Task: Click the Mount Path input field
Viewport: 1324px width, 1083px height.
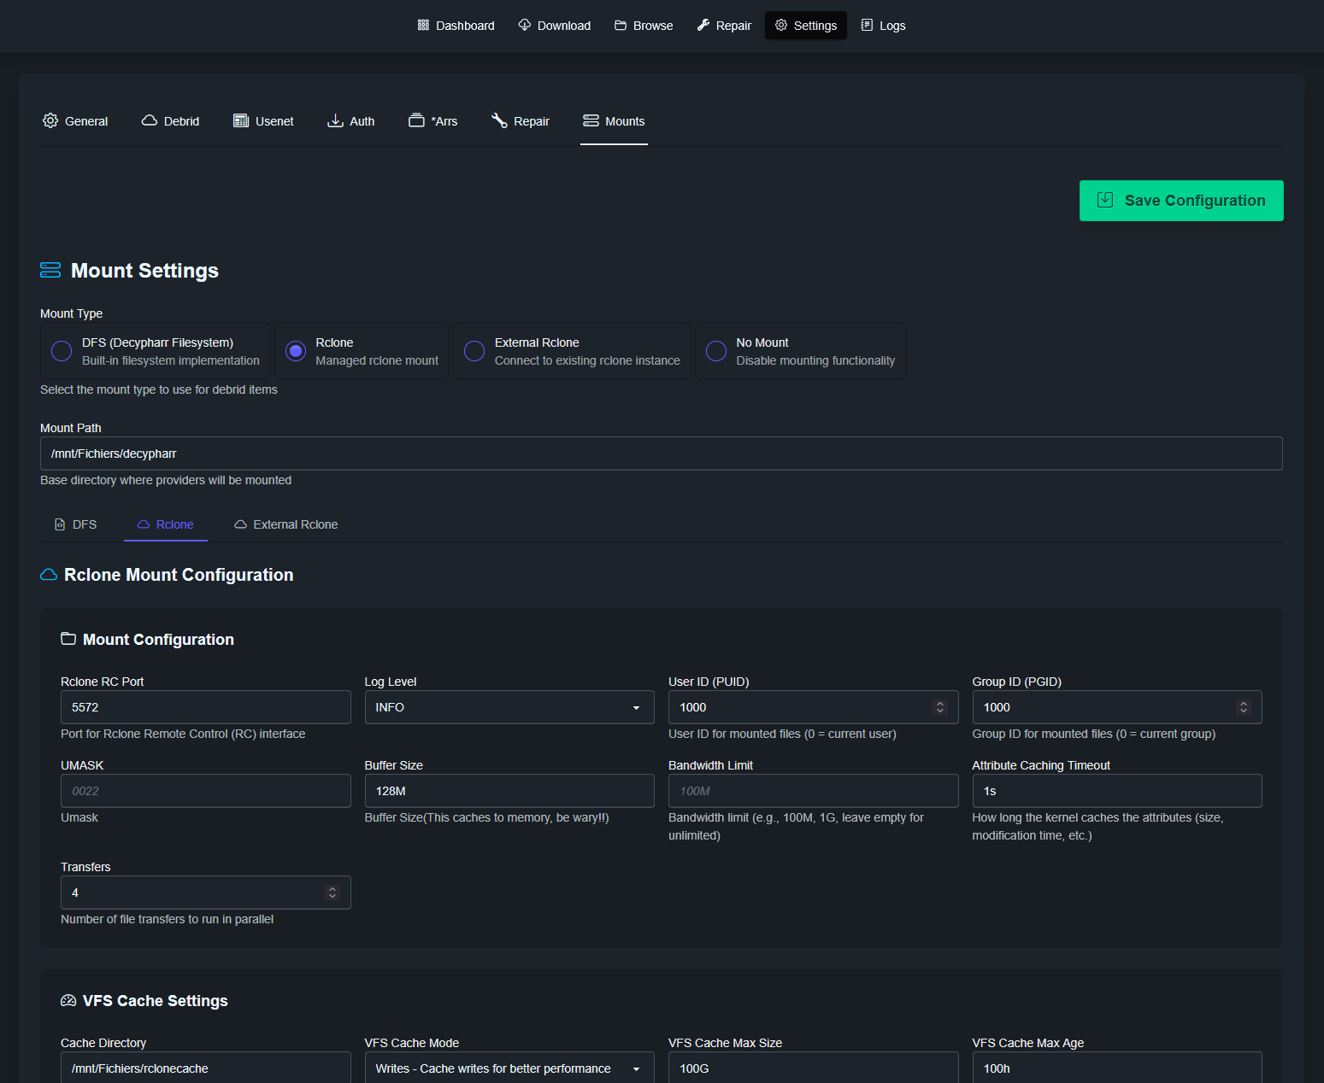Action: [x=661, y=454]
